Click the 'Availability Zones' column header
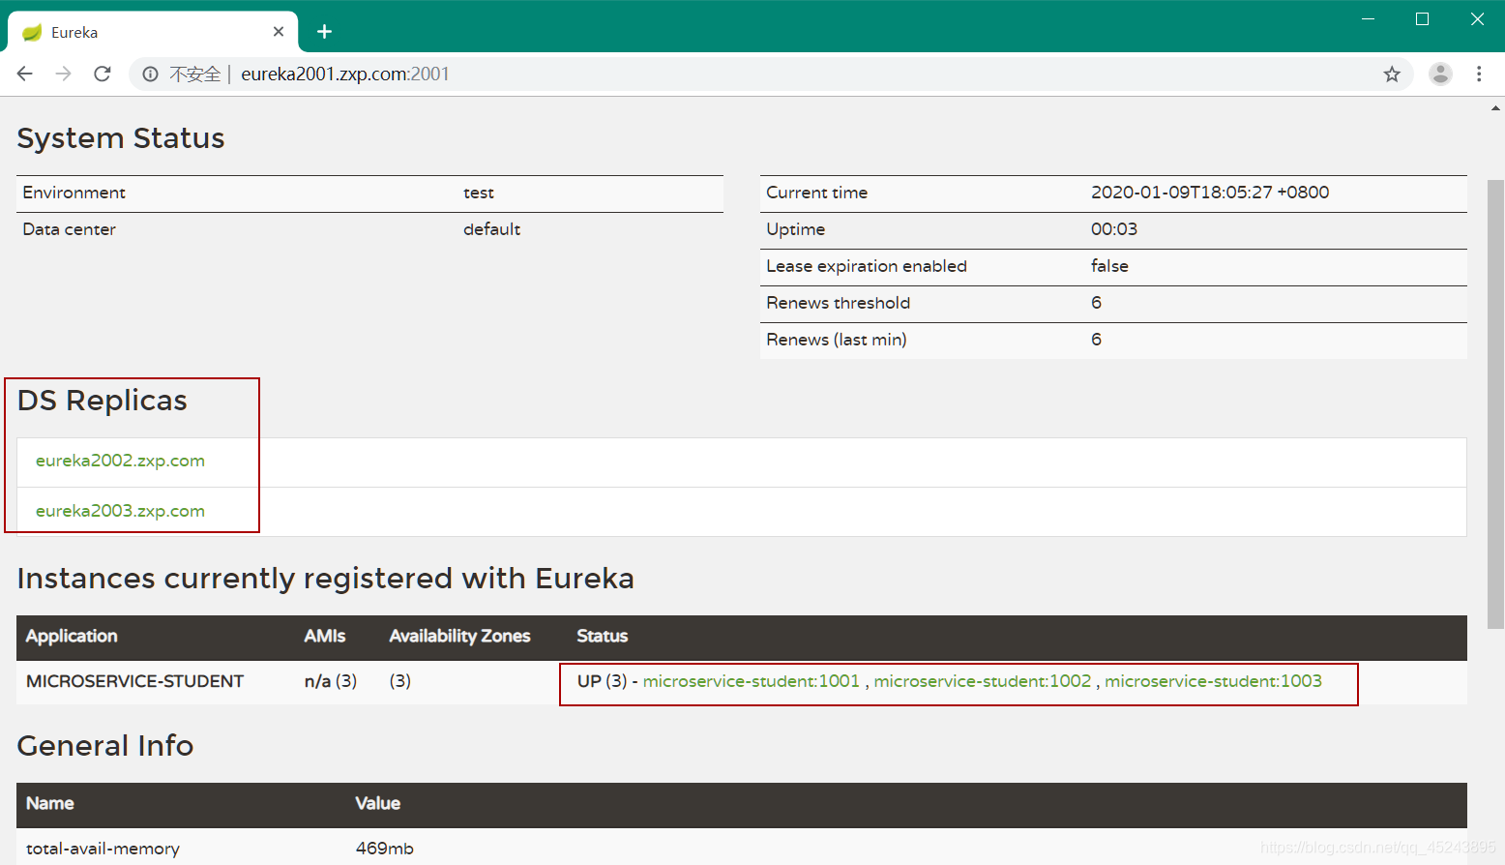 click(459, 636)
